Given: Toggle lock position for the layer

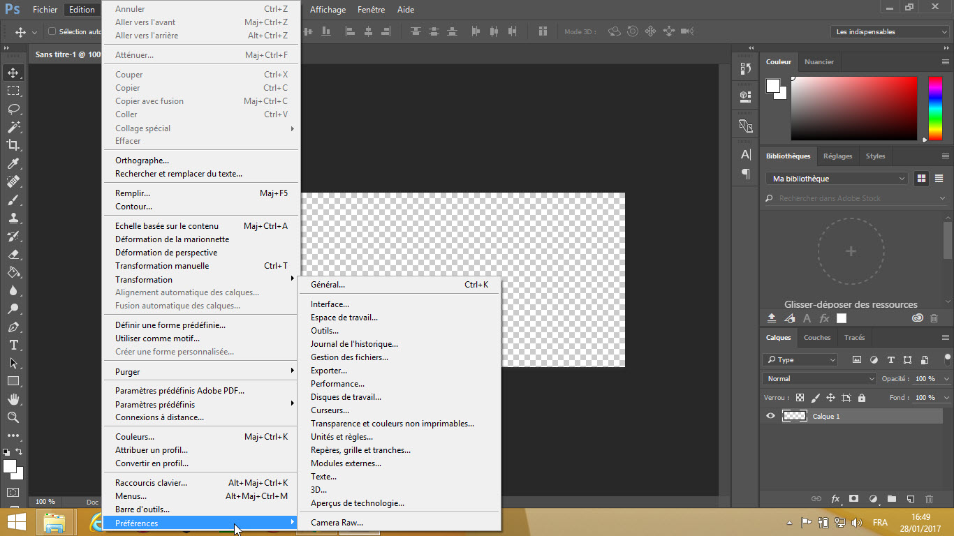Looking at the screenshot, I should point(830,398).
